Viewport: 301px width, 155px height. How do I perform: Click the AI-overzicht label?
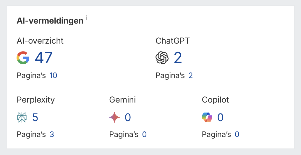click(x=40, y=41)
